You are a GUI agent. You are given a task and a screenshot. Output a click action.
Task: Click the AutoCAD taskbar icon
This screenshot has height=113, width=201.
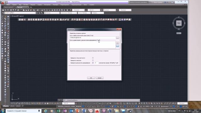[97, 111]
